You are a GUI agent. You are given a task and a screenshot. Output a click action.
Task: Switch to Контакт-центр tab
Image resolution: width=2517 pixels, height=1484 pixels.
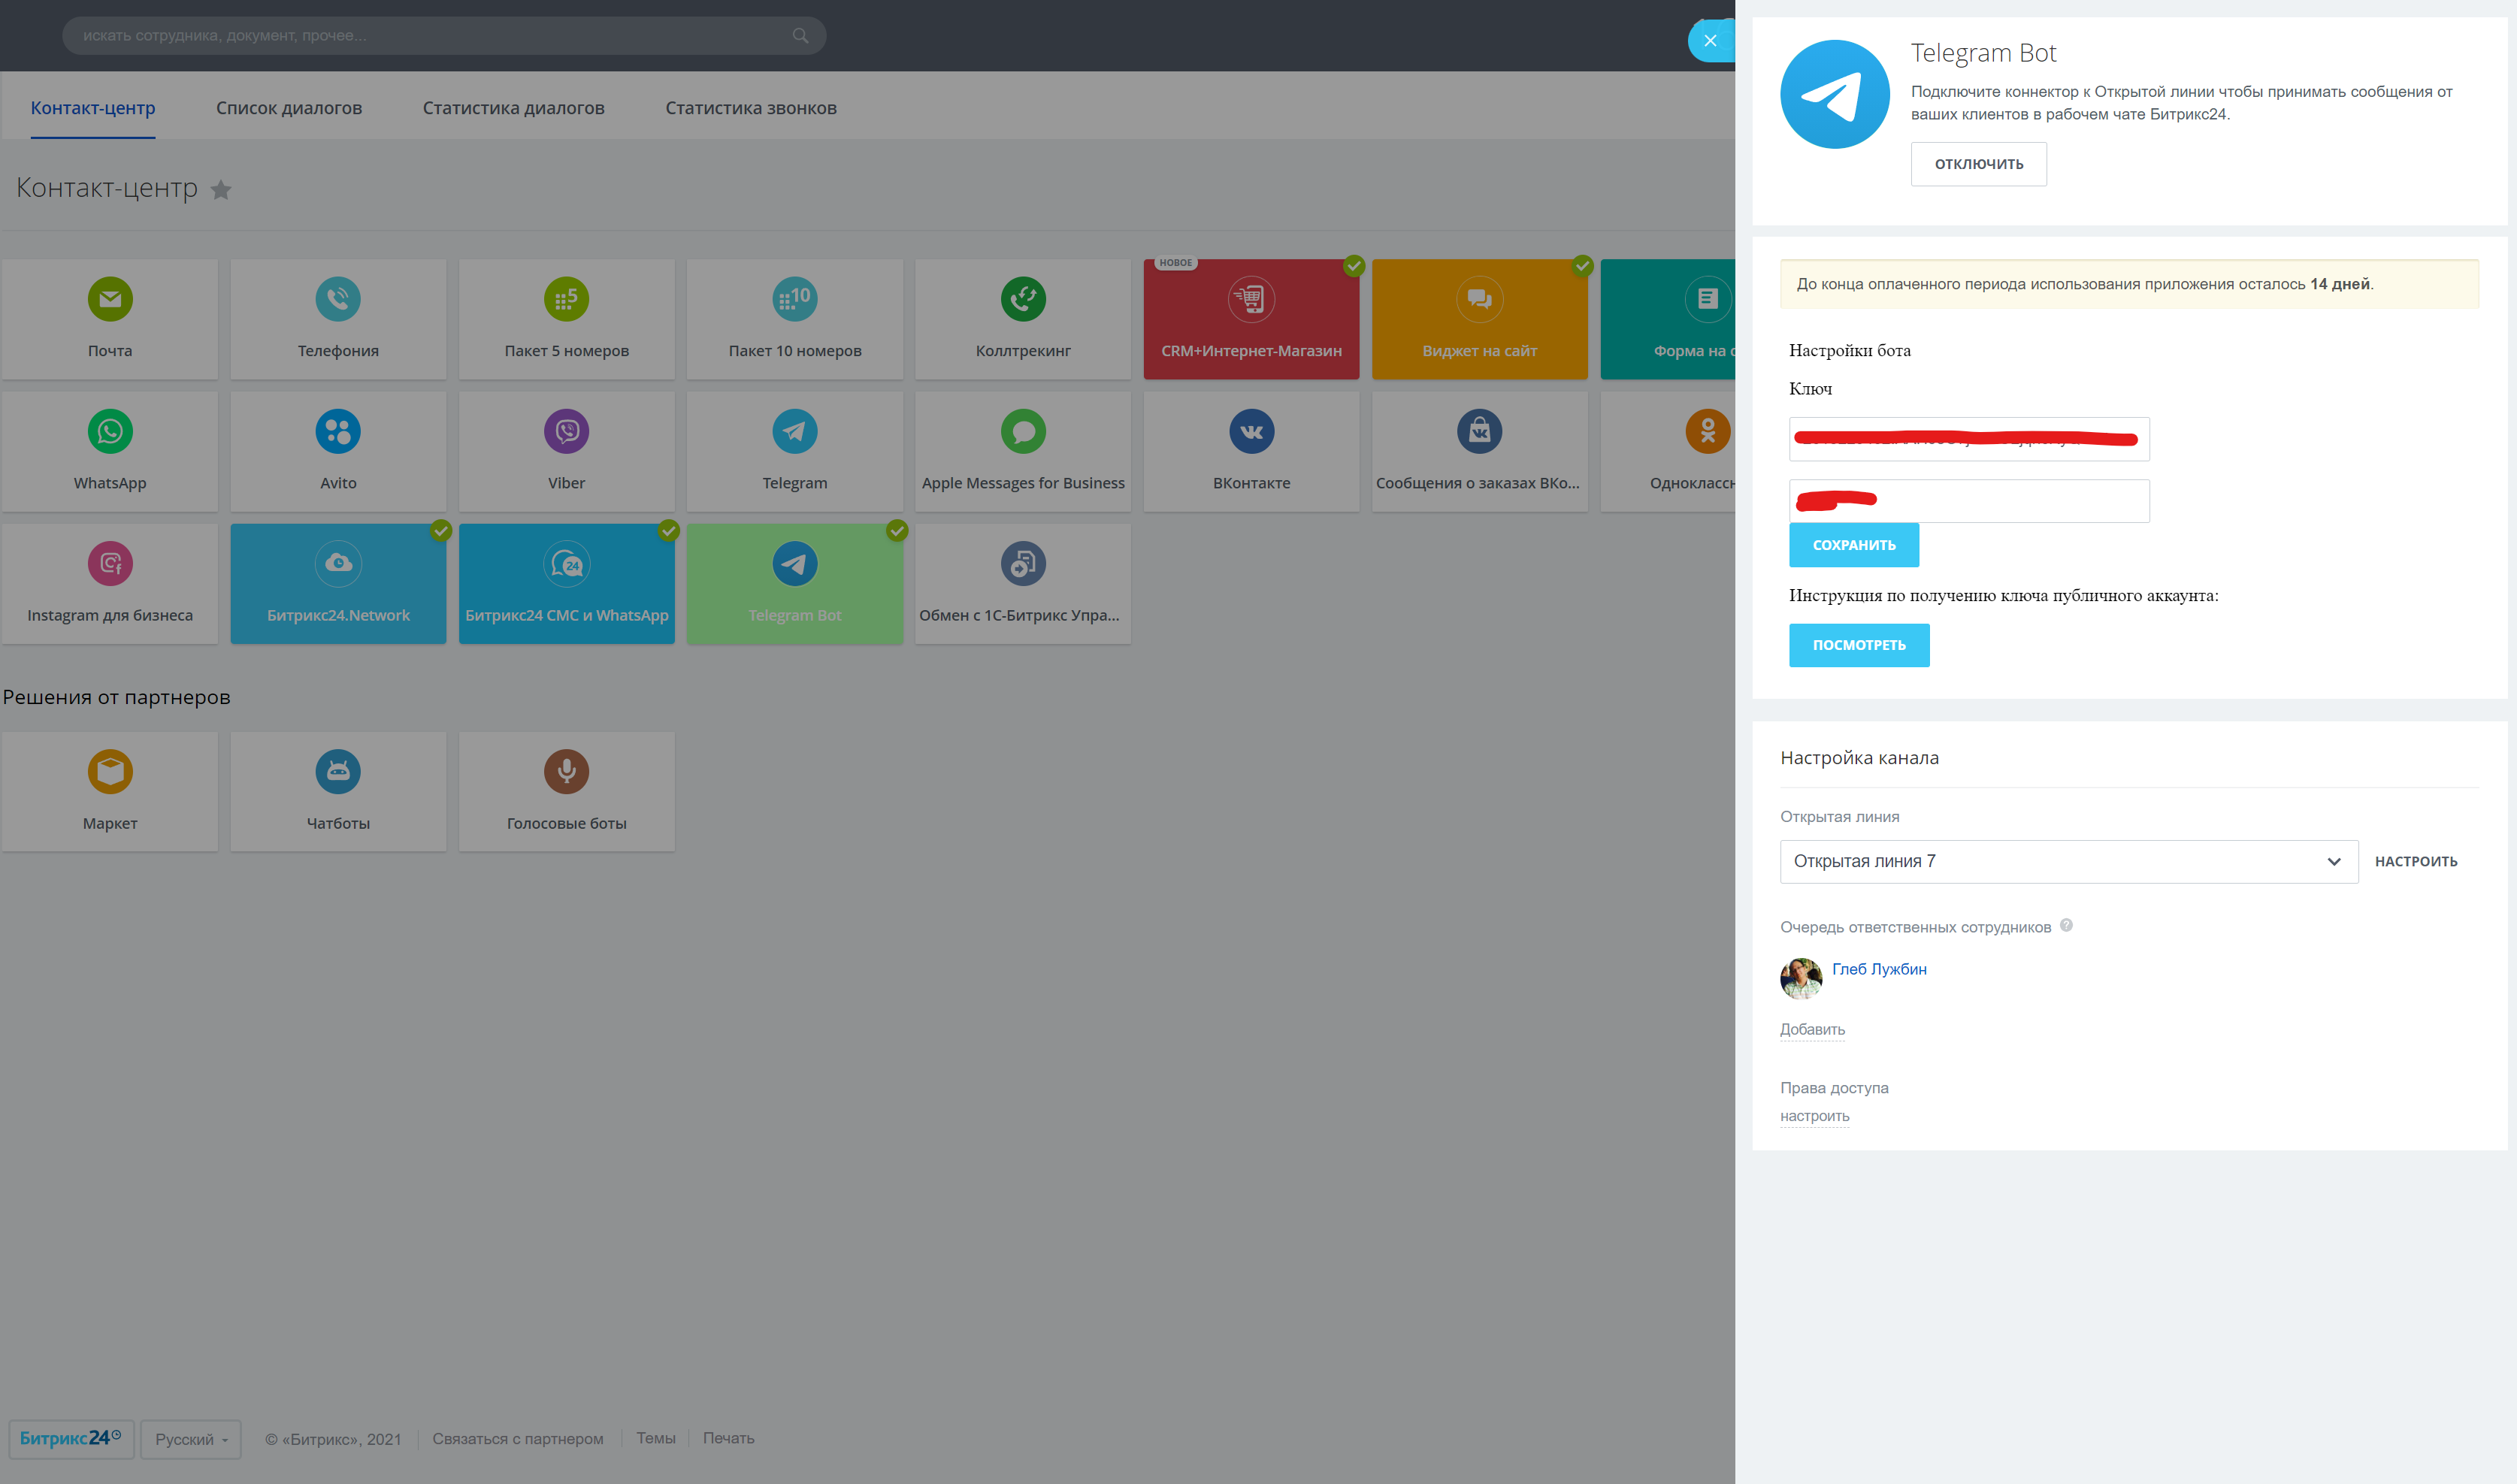pyautogui.click(x=93, y=108)
